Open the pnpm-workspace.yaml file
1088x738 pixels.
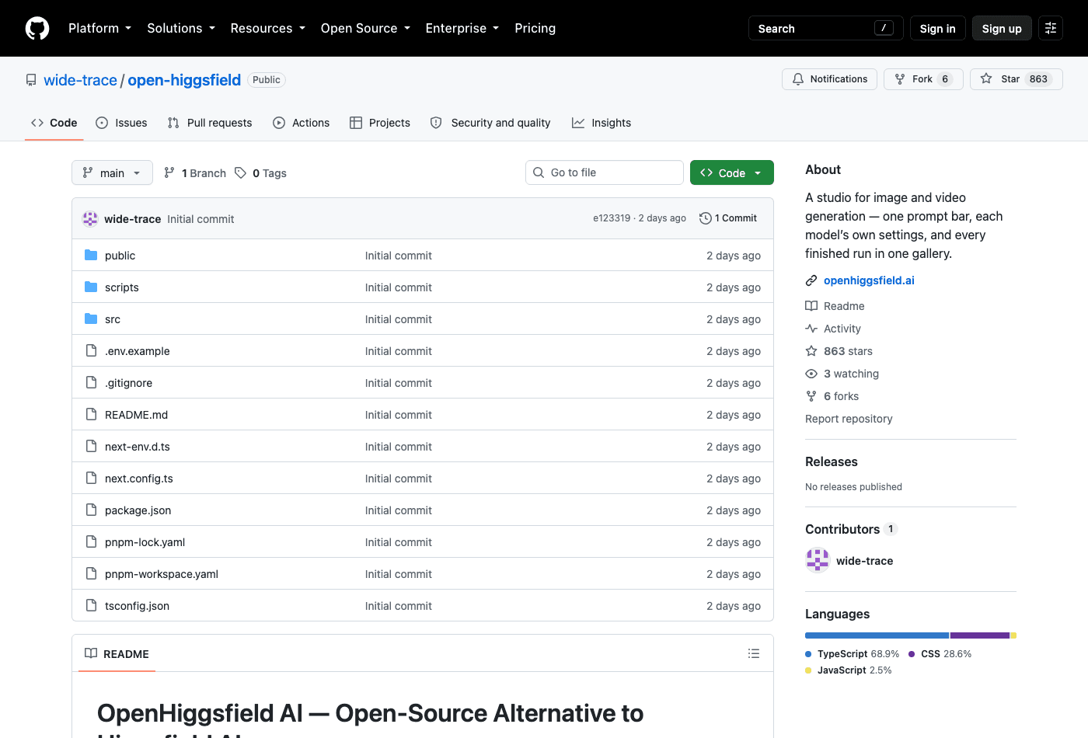tap(162, 574)
